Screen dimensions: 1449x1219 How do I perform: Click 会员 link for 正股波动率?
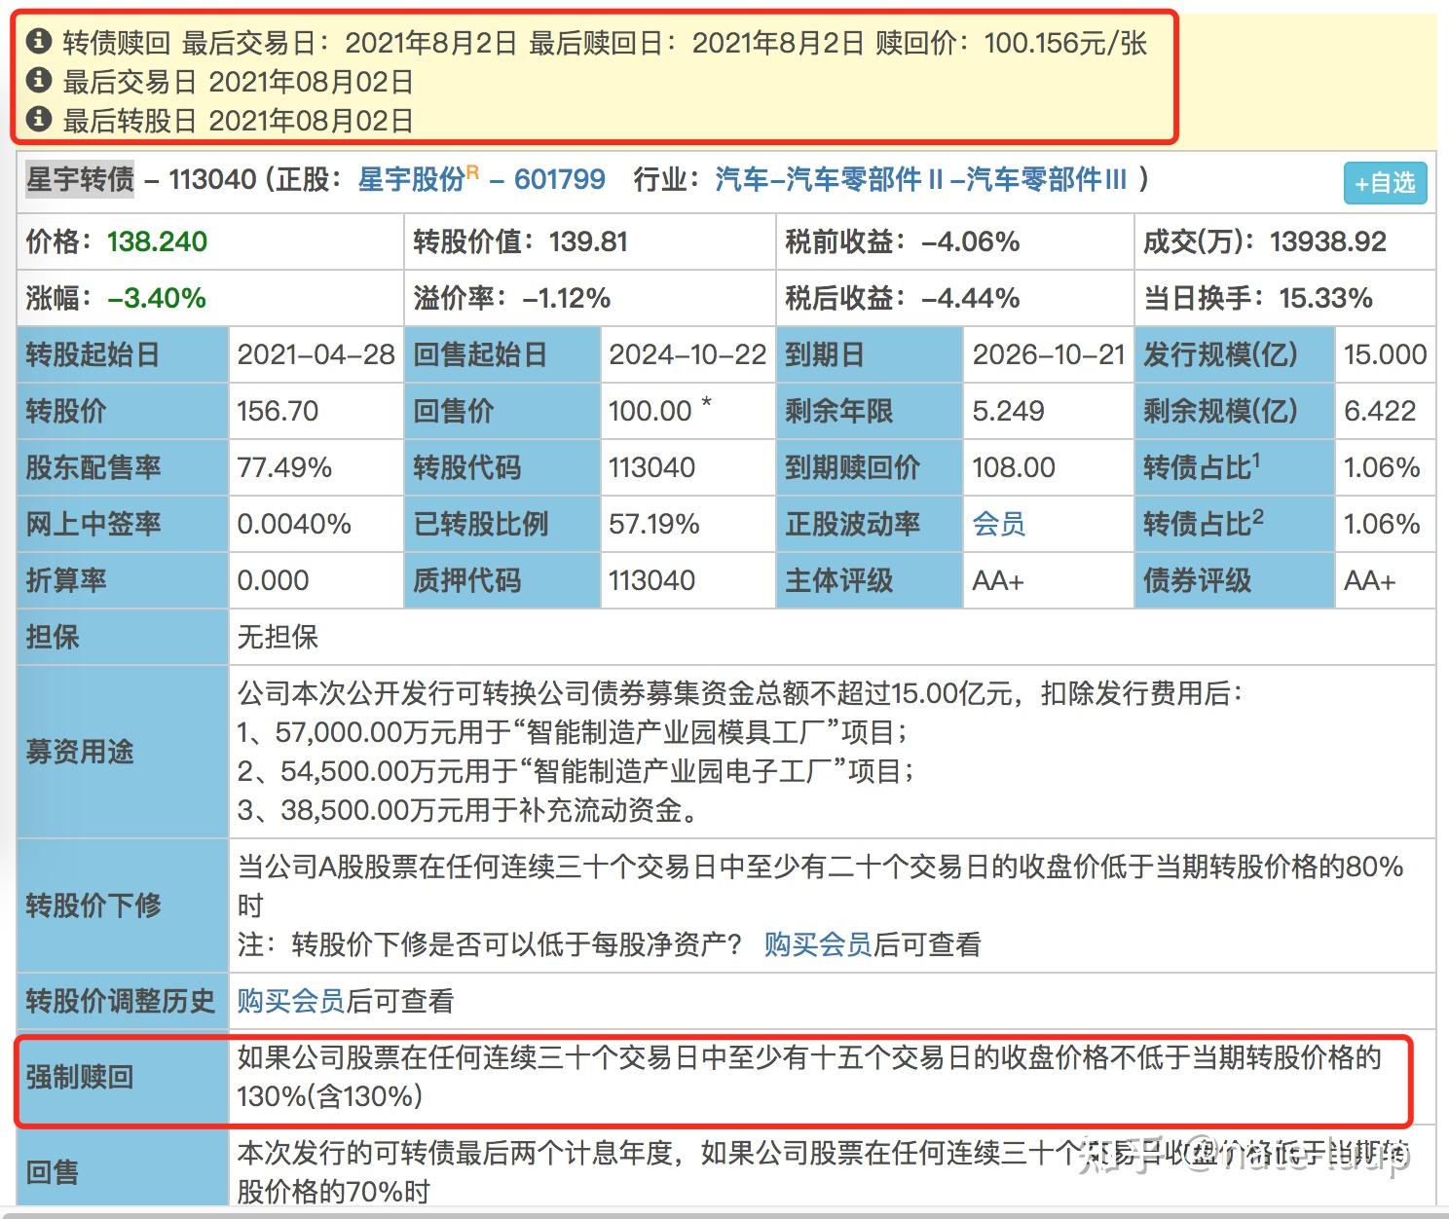(998, 524)
